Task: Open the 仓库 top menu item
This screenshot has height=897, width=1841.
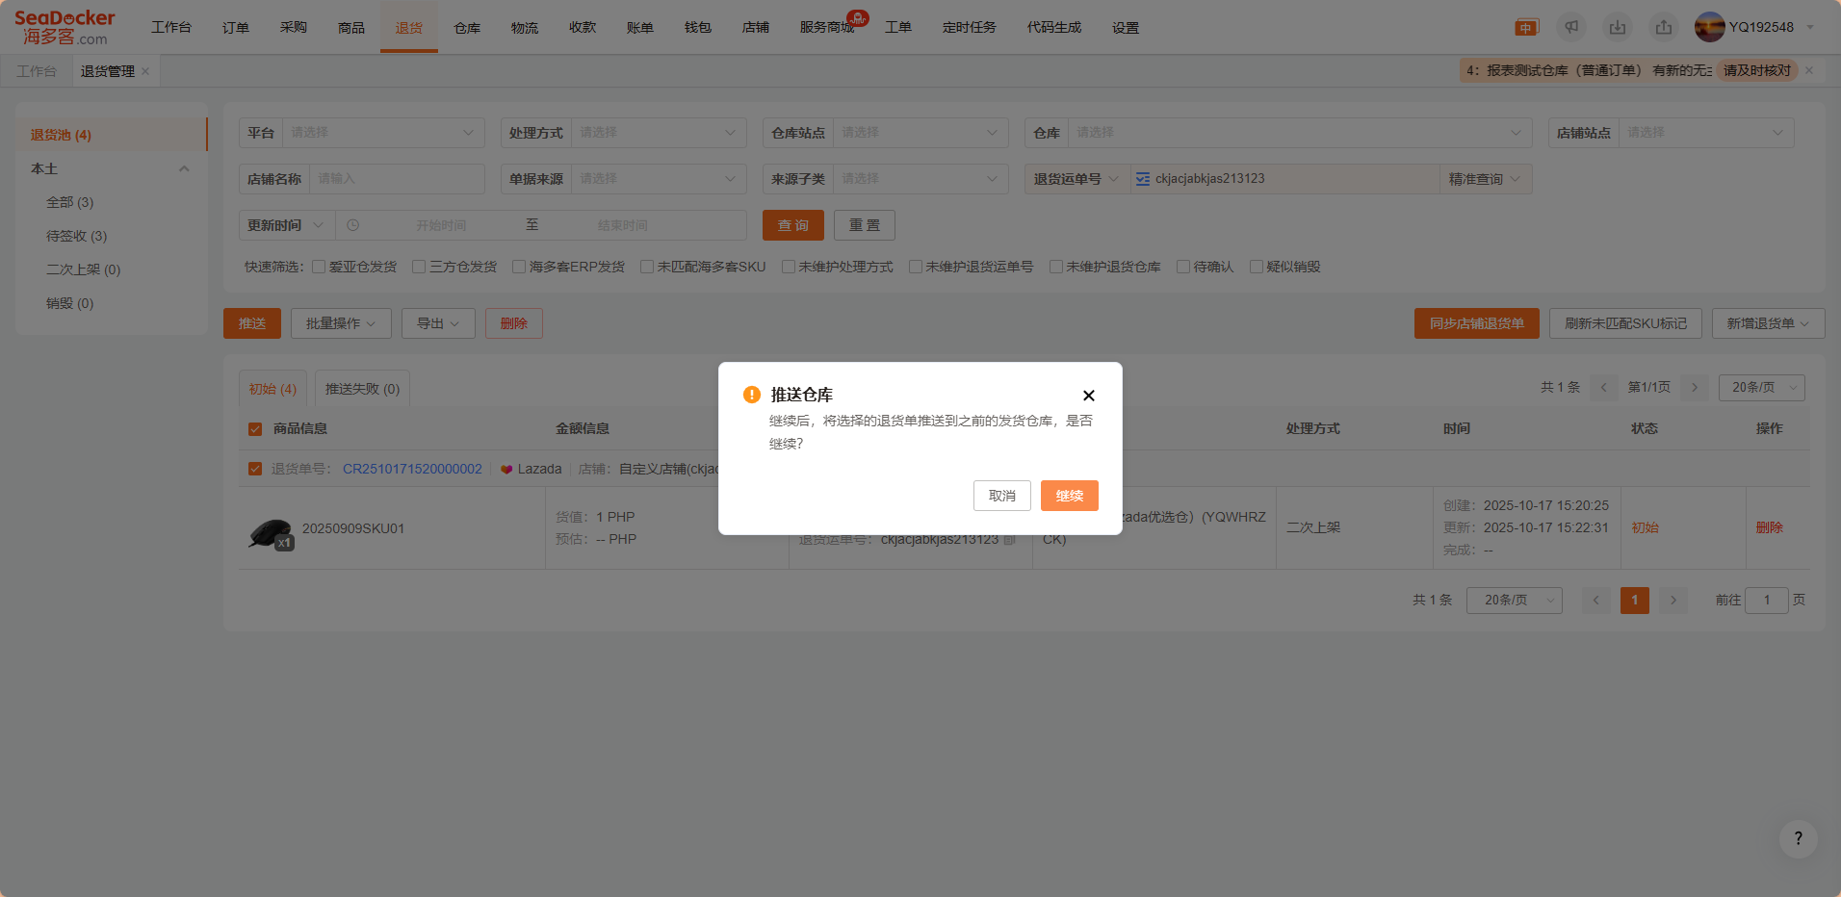Action: (x=467, y=28)
